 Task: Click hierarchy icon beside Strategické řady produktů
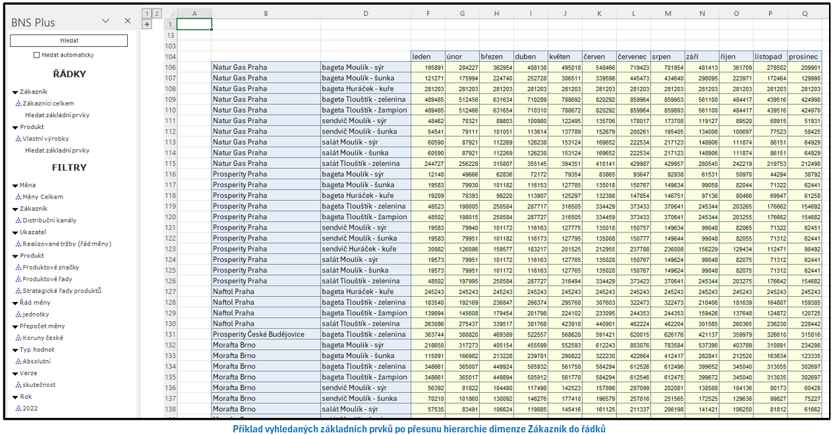coord(18,291)
